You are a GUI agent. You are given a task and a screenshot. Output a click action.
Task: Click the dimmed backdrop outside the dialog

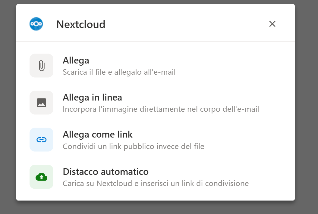306,90
